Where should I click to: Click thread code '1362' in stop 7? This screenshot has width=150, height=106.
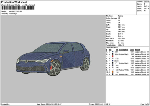tap(132, 65)
